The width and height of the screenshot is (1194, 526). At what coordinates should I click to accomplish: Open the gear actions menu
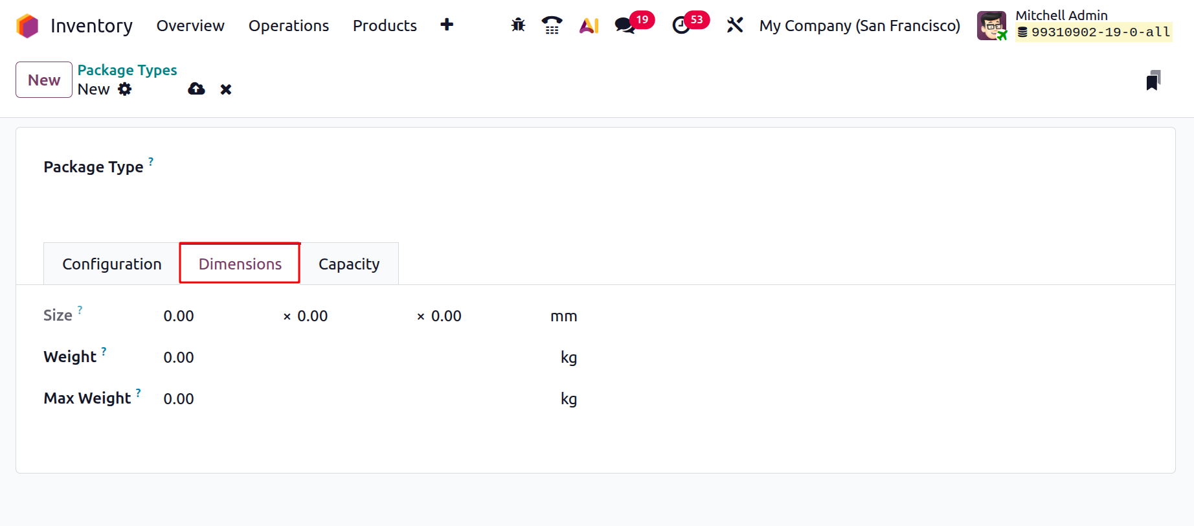(x=125, y=89)
